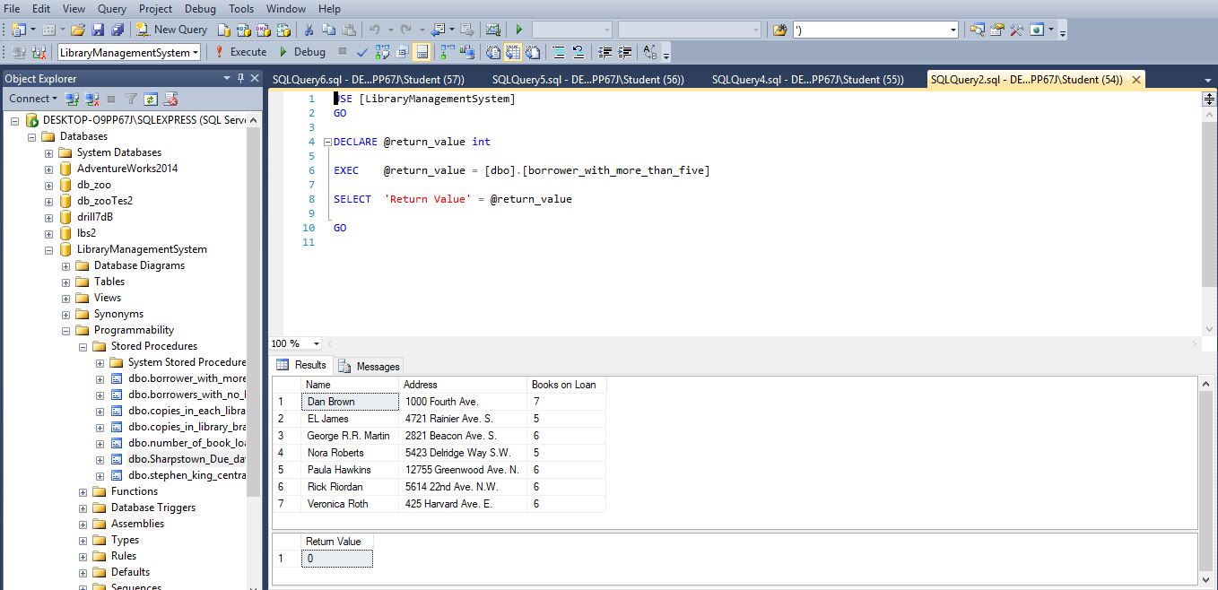Click the query editor horizontal scrollbar
Image resolution: width=1218 pixels, height=590 pixels.
tap(762, 344)
